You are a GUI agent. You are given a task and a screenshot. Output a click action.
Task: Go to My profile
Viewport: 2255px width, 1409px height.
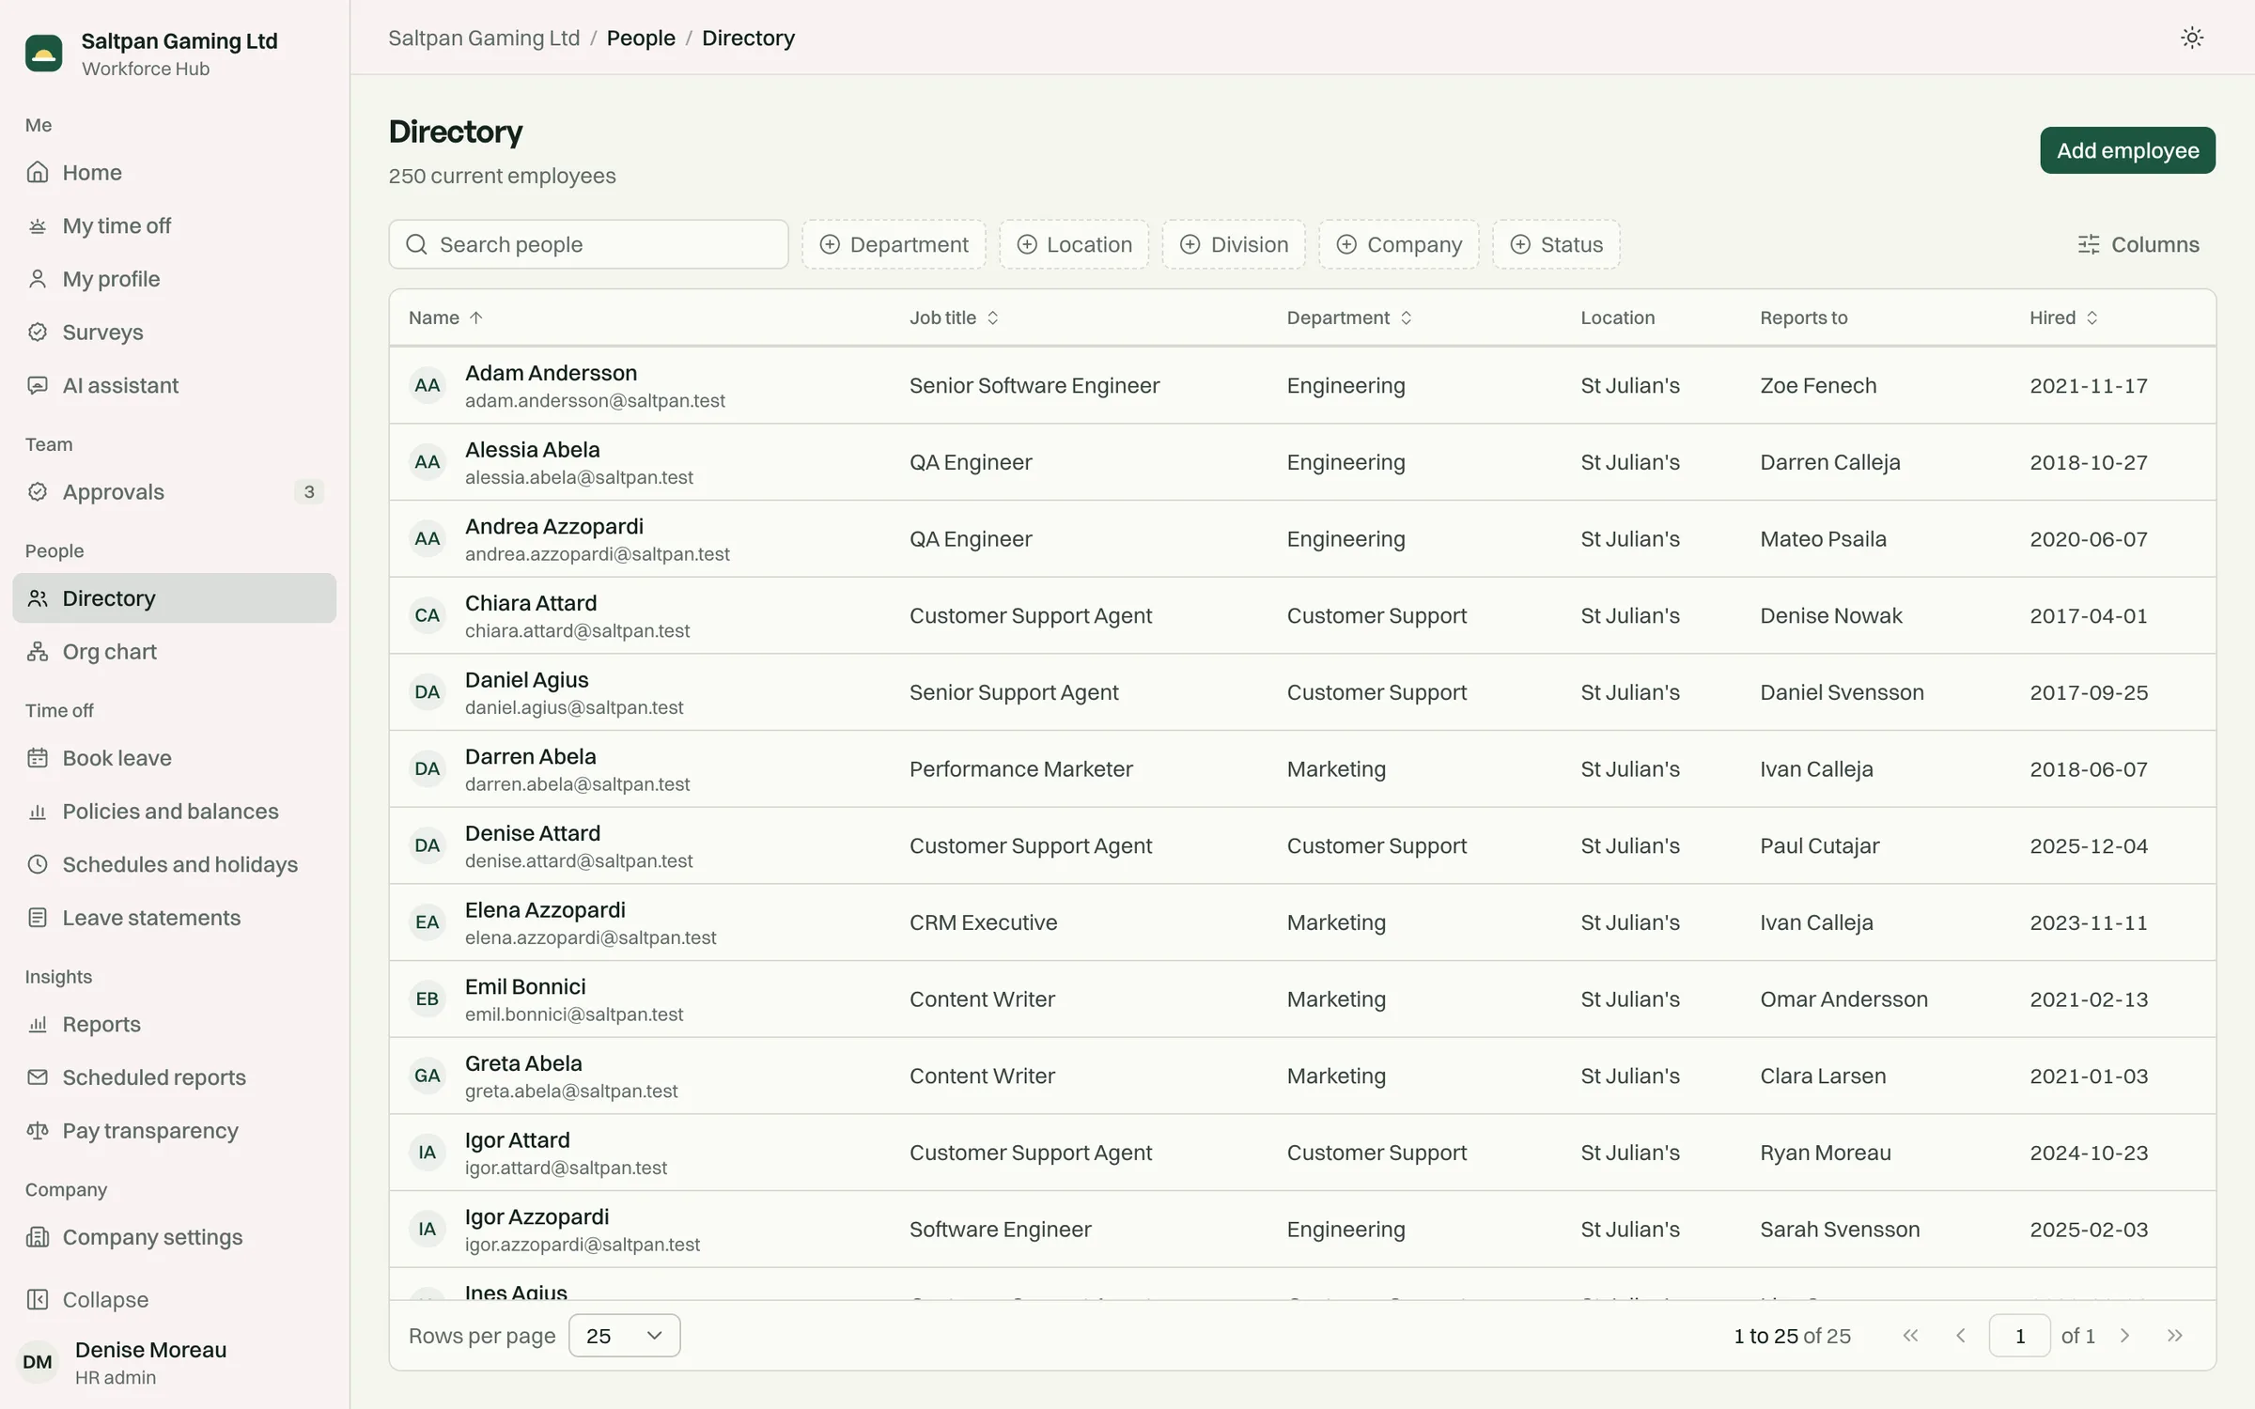174,279
